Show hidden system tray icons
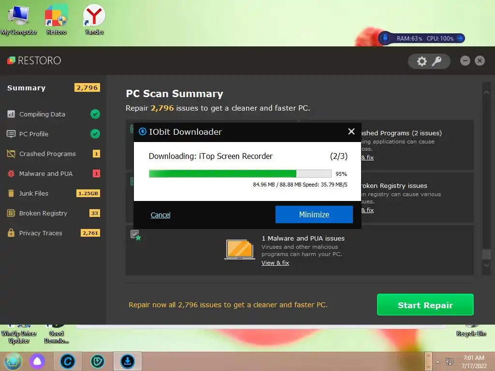Screen dimensions: 495x371 [437, 362]
